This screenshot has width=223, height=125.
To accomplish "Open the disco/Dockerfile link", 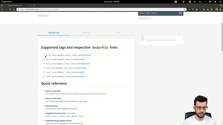I will (83, 64).
